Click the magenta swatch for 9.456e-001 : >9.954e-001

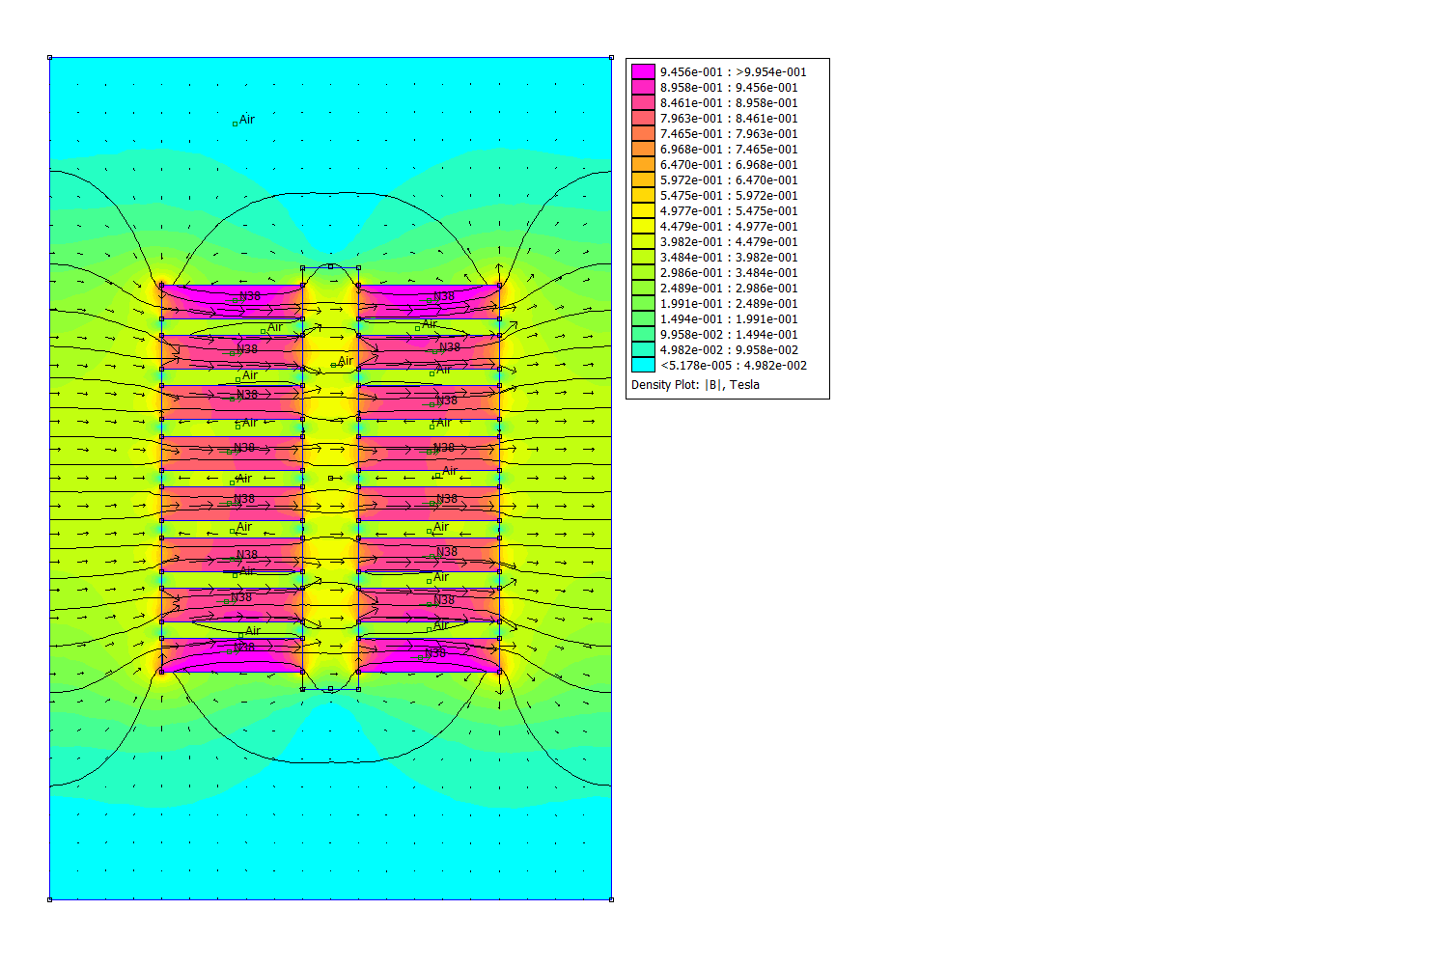pyautogui.click(x=643, y=71)
